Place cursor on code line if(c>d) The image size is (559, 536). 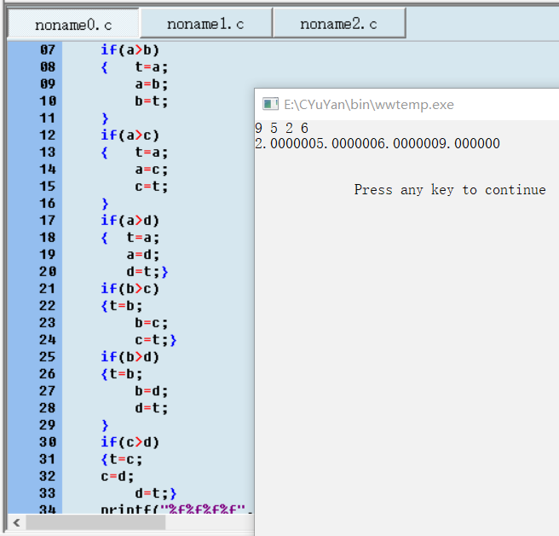click(x=130, y=442)
